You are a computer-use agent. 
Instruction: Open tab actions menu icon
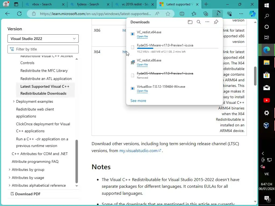pyautogui.click(x=16, y=4)
